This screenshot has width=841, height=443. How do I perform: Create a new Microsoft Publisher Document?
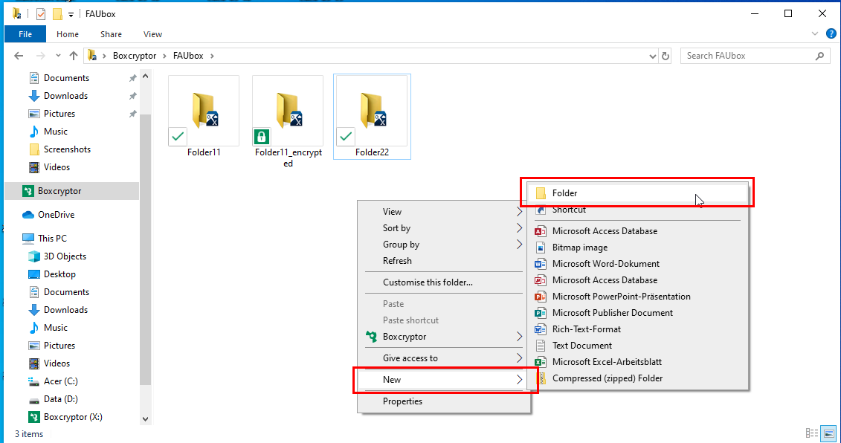click(x=638, y=313)
